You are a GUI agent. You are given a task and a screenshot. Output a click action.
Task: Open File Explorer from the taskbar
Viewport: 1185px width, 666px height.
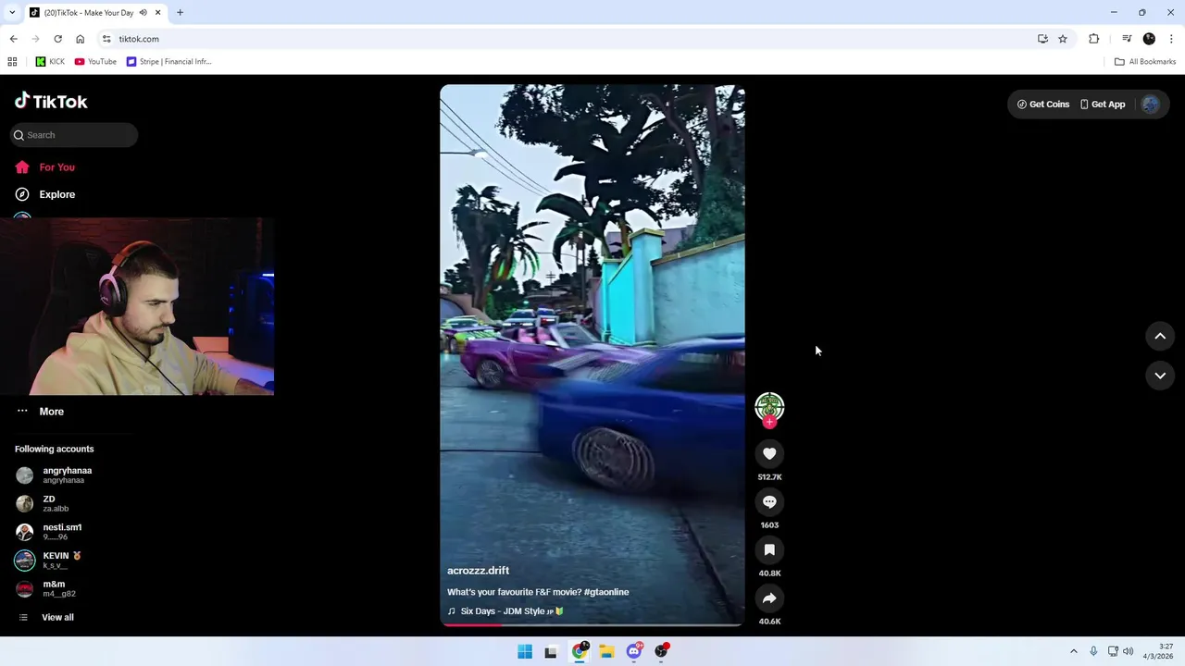[x=606, y=651]
